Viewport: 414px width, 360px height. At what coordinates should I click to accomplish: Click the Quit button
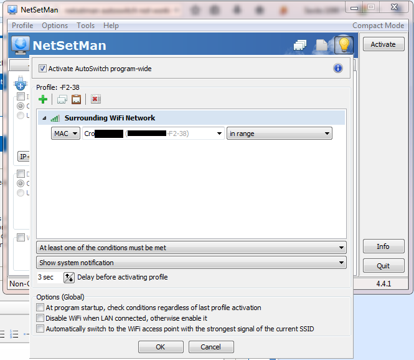(383, 266)
